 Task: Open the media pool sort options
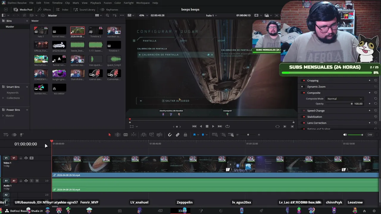(x=115, y=15)
